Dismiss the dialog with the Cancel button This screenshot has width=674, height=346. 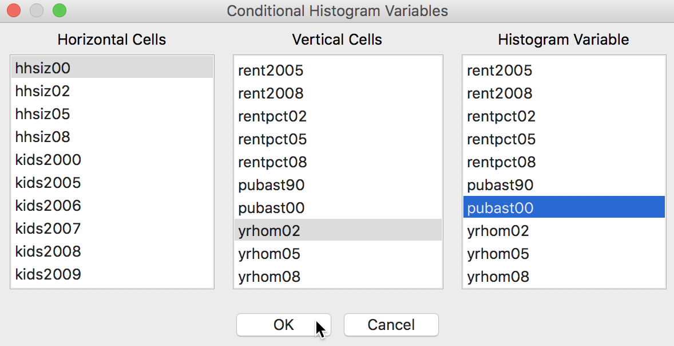click(x=391, y=324)
